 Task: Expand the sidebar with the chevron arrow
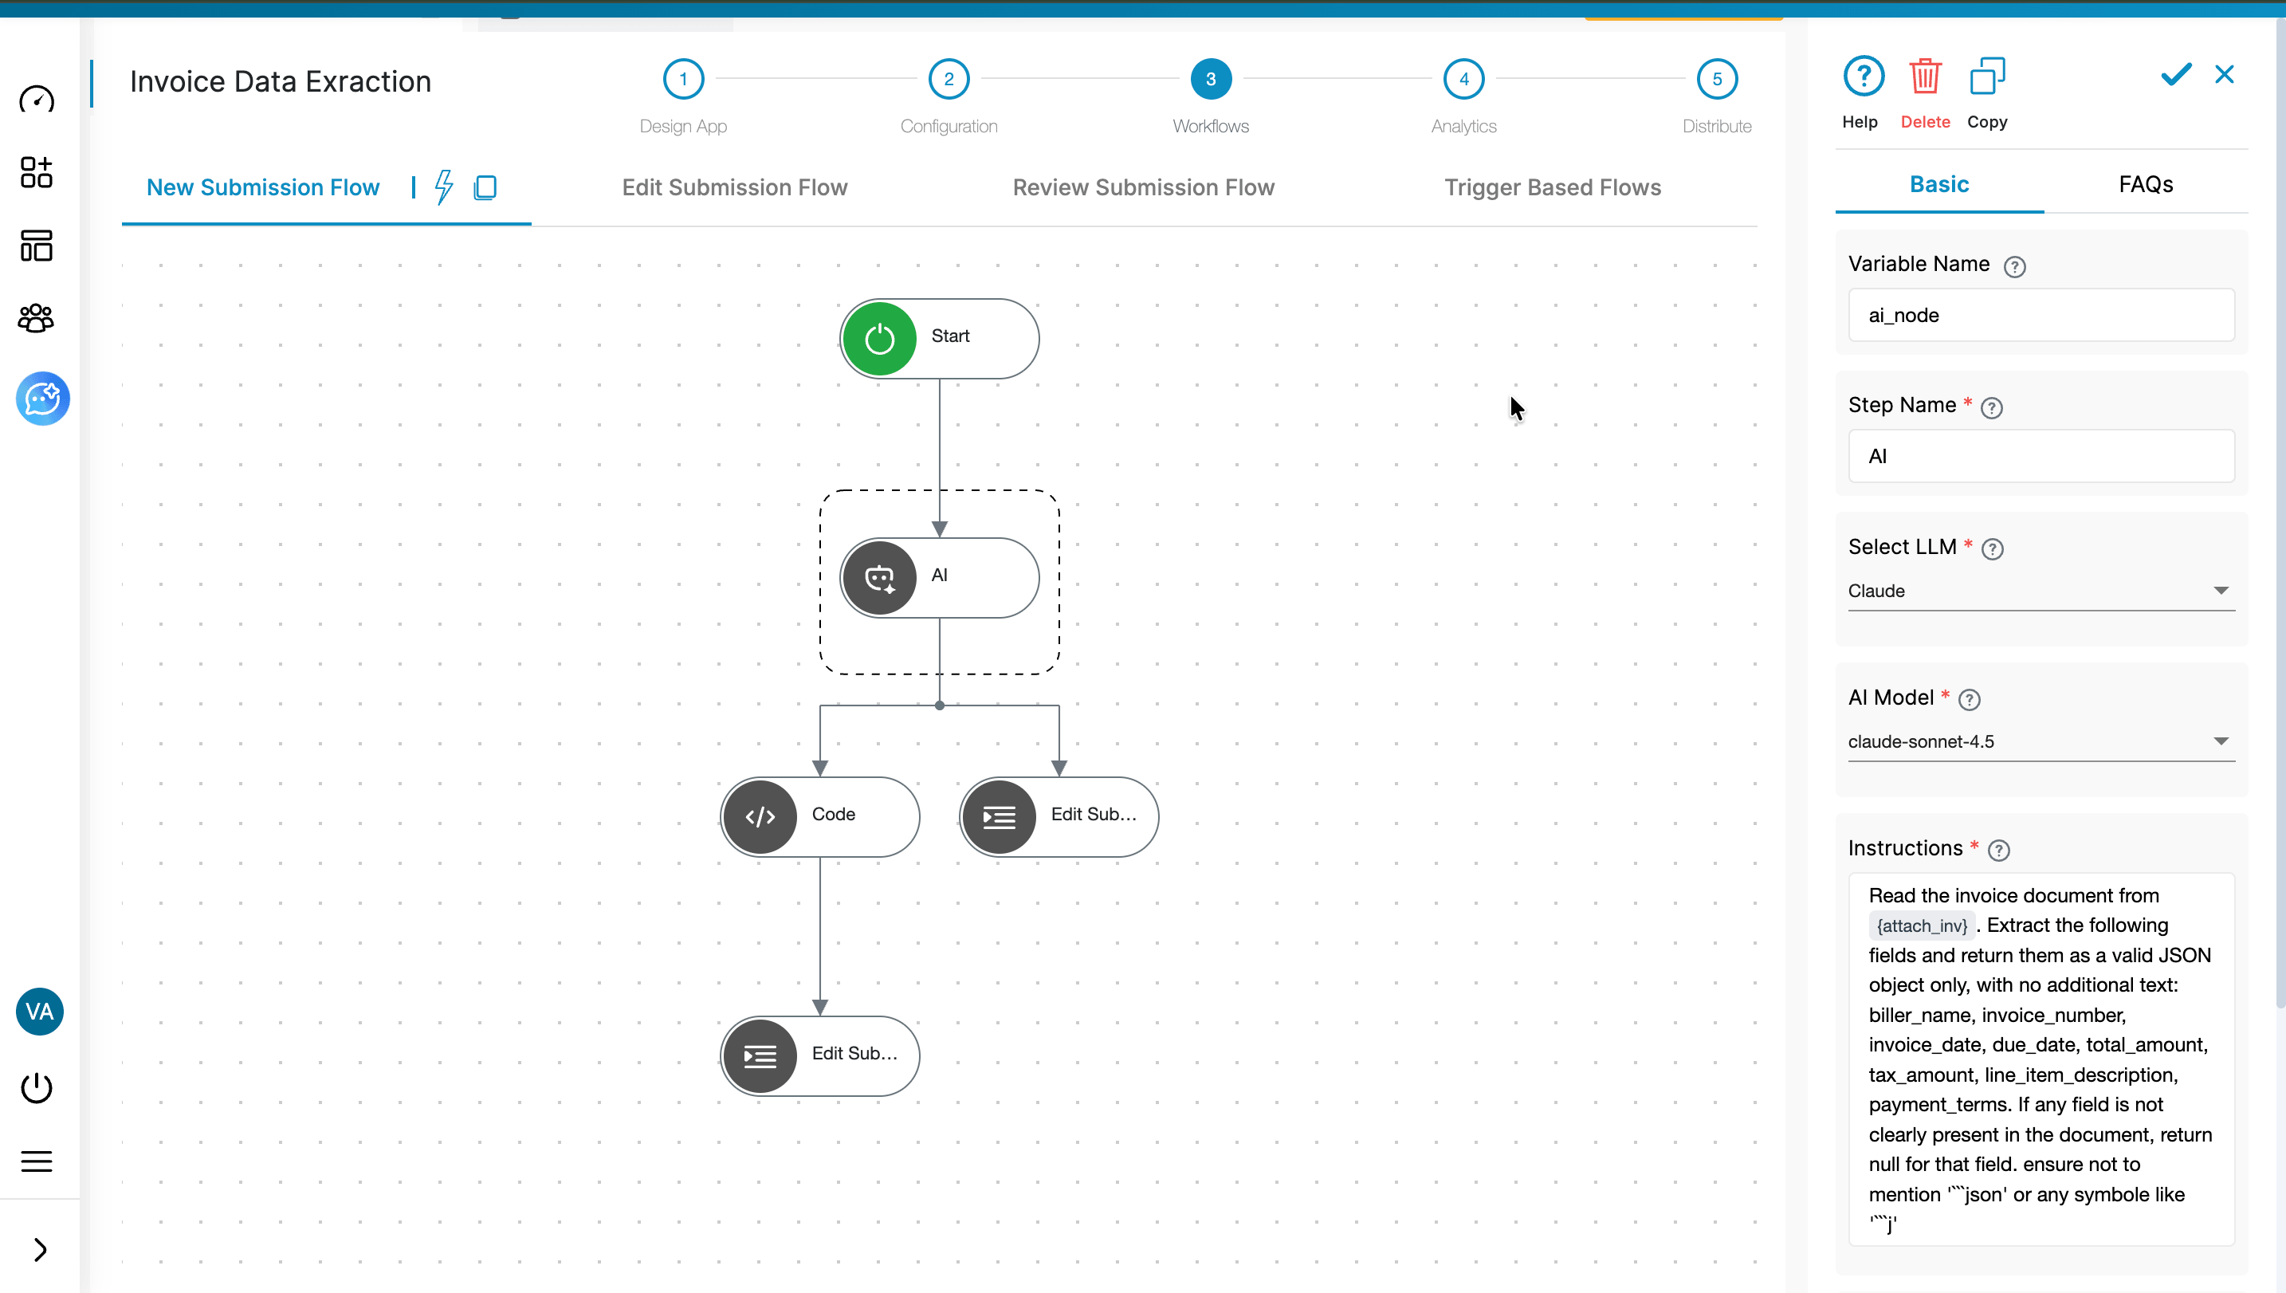[x=40, y=1249]
